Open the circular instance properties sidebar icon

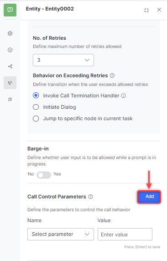tap(10, 50)
